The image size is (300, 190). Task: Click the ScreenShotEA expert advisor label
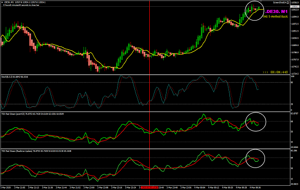279,2
